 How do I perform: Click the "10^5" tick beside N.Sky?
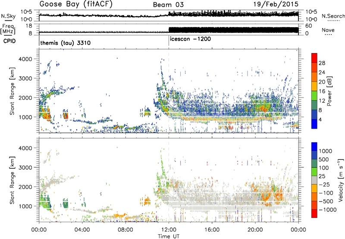pos(26,12)
